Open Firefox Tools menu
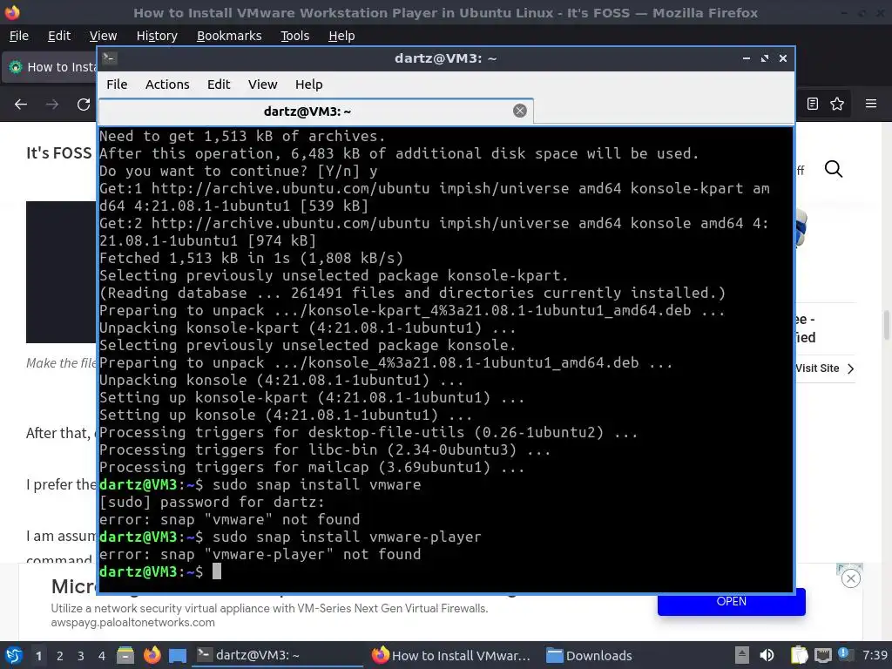The width and height of the screenshot is (892, 669). [294, 36]
